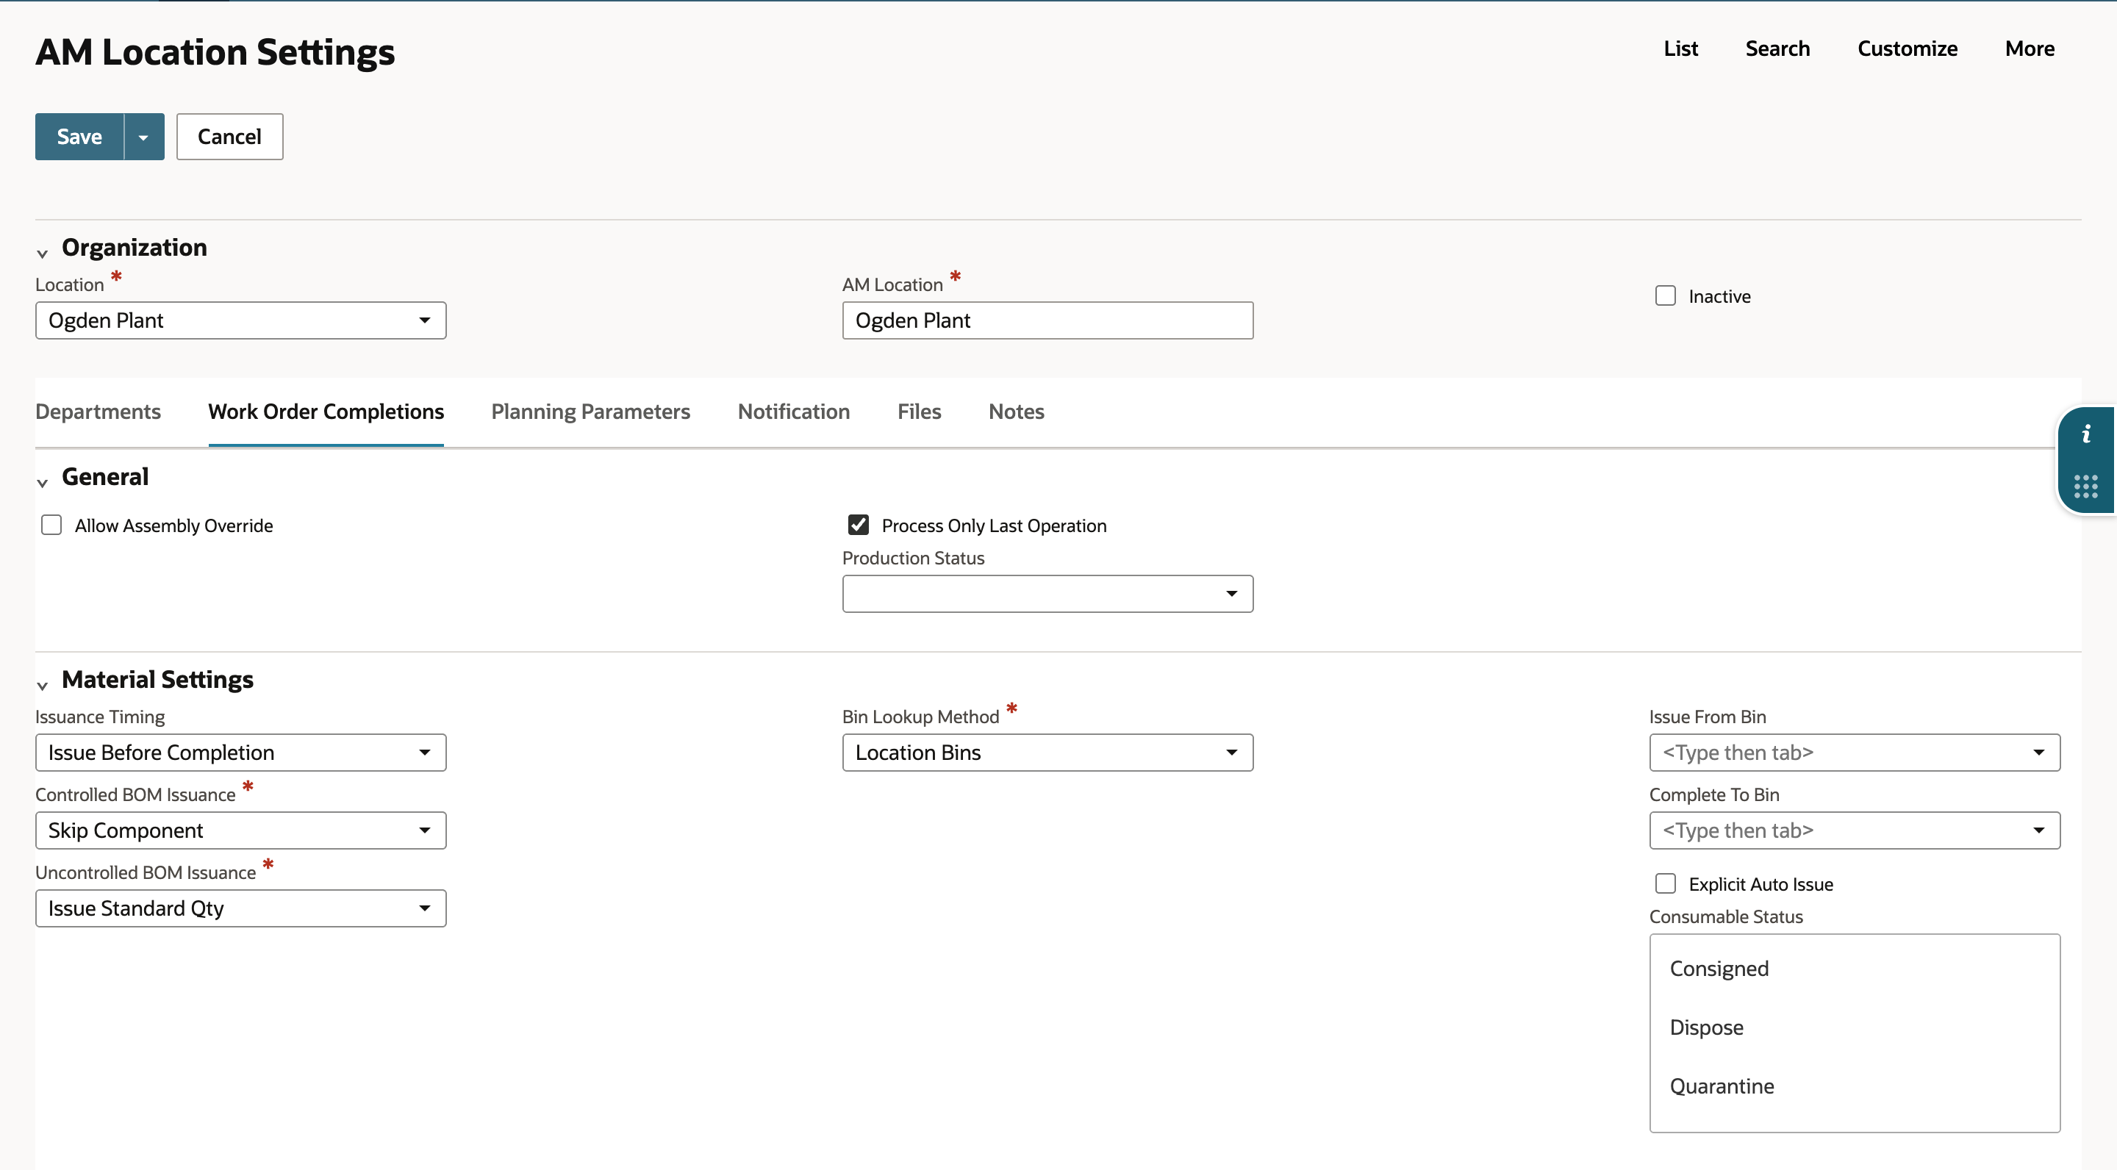Open the Files tab
This screenshot has width=2117, height=1170.
[x=919, y=412]
